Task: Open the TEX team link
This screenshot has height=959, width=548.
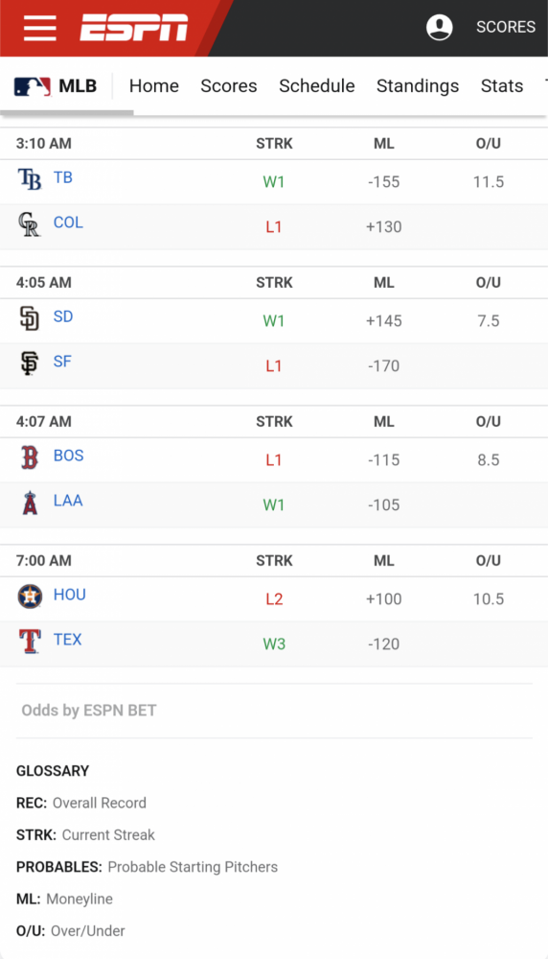Action: click(67, 639)
